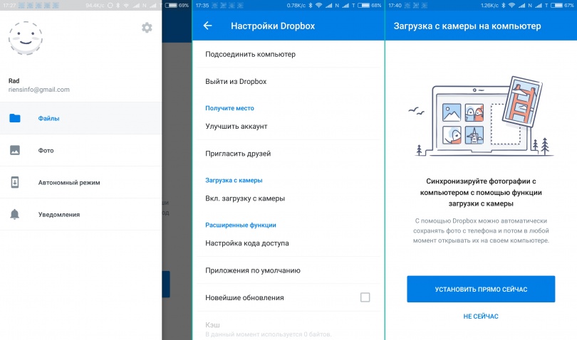Toggle the Новейшие обновления checkbox
Screen dimensions: 577x340
(365, 297)
